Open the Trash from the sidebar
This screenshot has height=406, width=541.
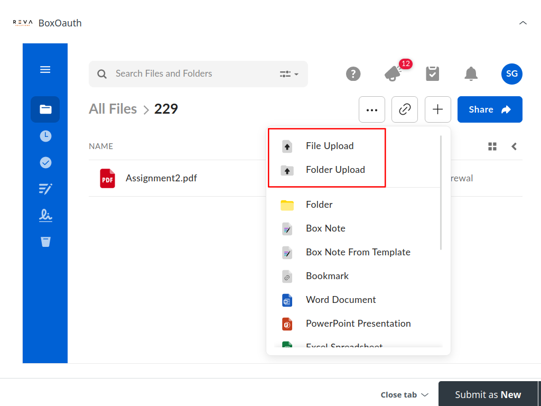[x=45, y=242]
